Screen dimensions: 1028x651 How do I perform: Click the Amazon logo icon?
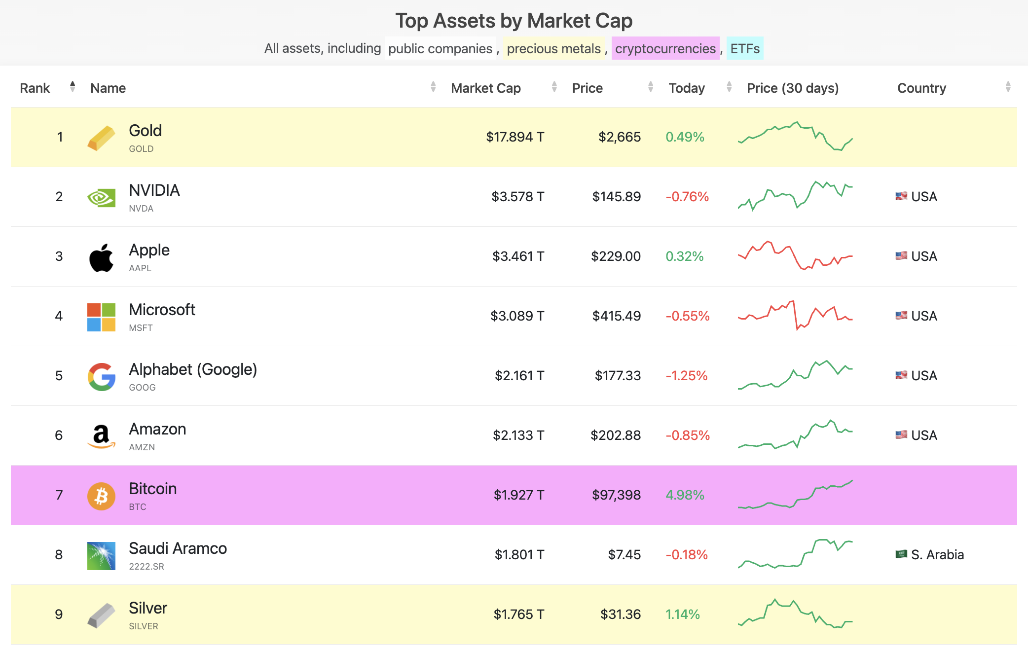(101, 436)
